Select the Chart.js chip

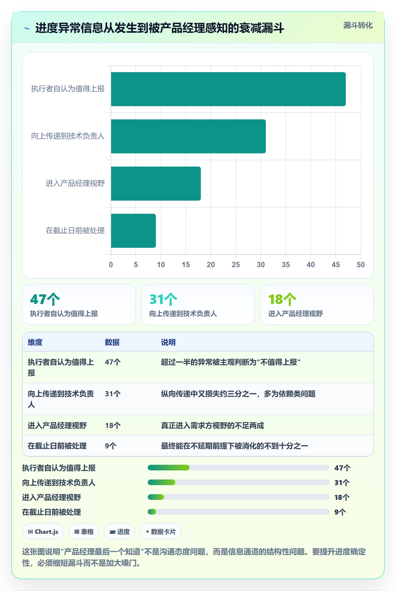[x=43, y=532]
